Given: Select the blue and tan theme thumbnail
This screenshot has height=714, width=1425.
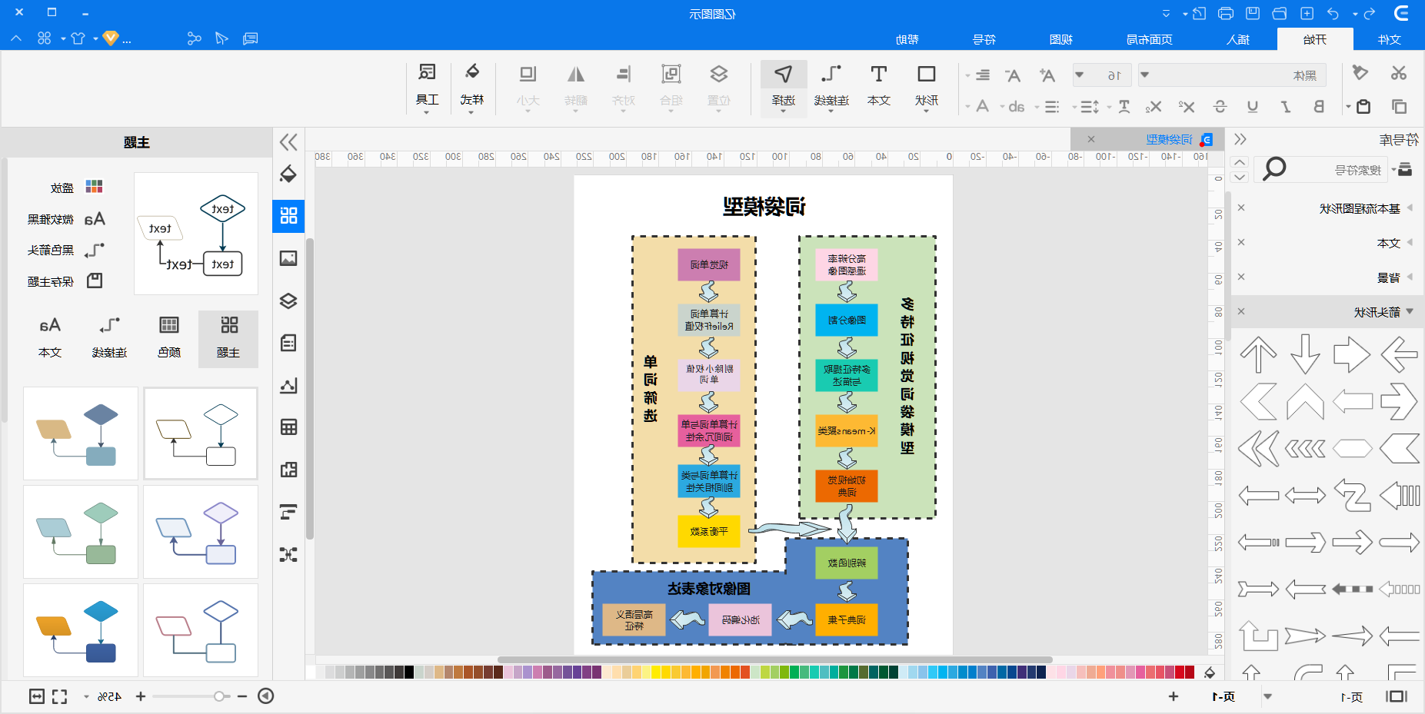Looking at the screenshot, I should (x=81, y=433).
